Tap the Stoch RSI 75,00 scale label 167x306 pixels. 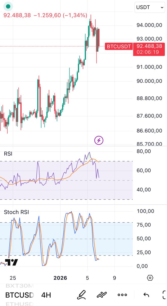[x=144, y=225]
